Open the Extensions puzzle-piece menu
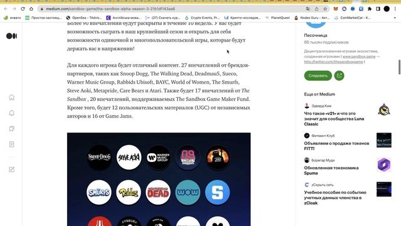Image resolution: width=401 pixels, height=226 pixels. pos(370,9)
